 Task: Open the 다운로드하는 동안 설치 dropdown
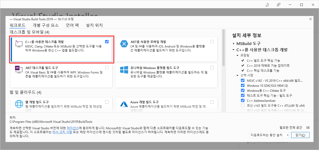point(269,135)
